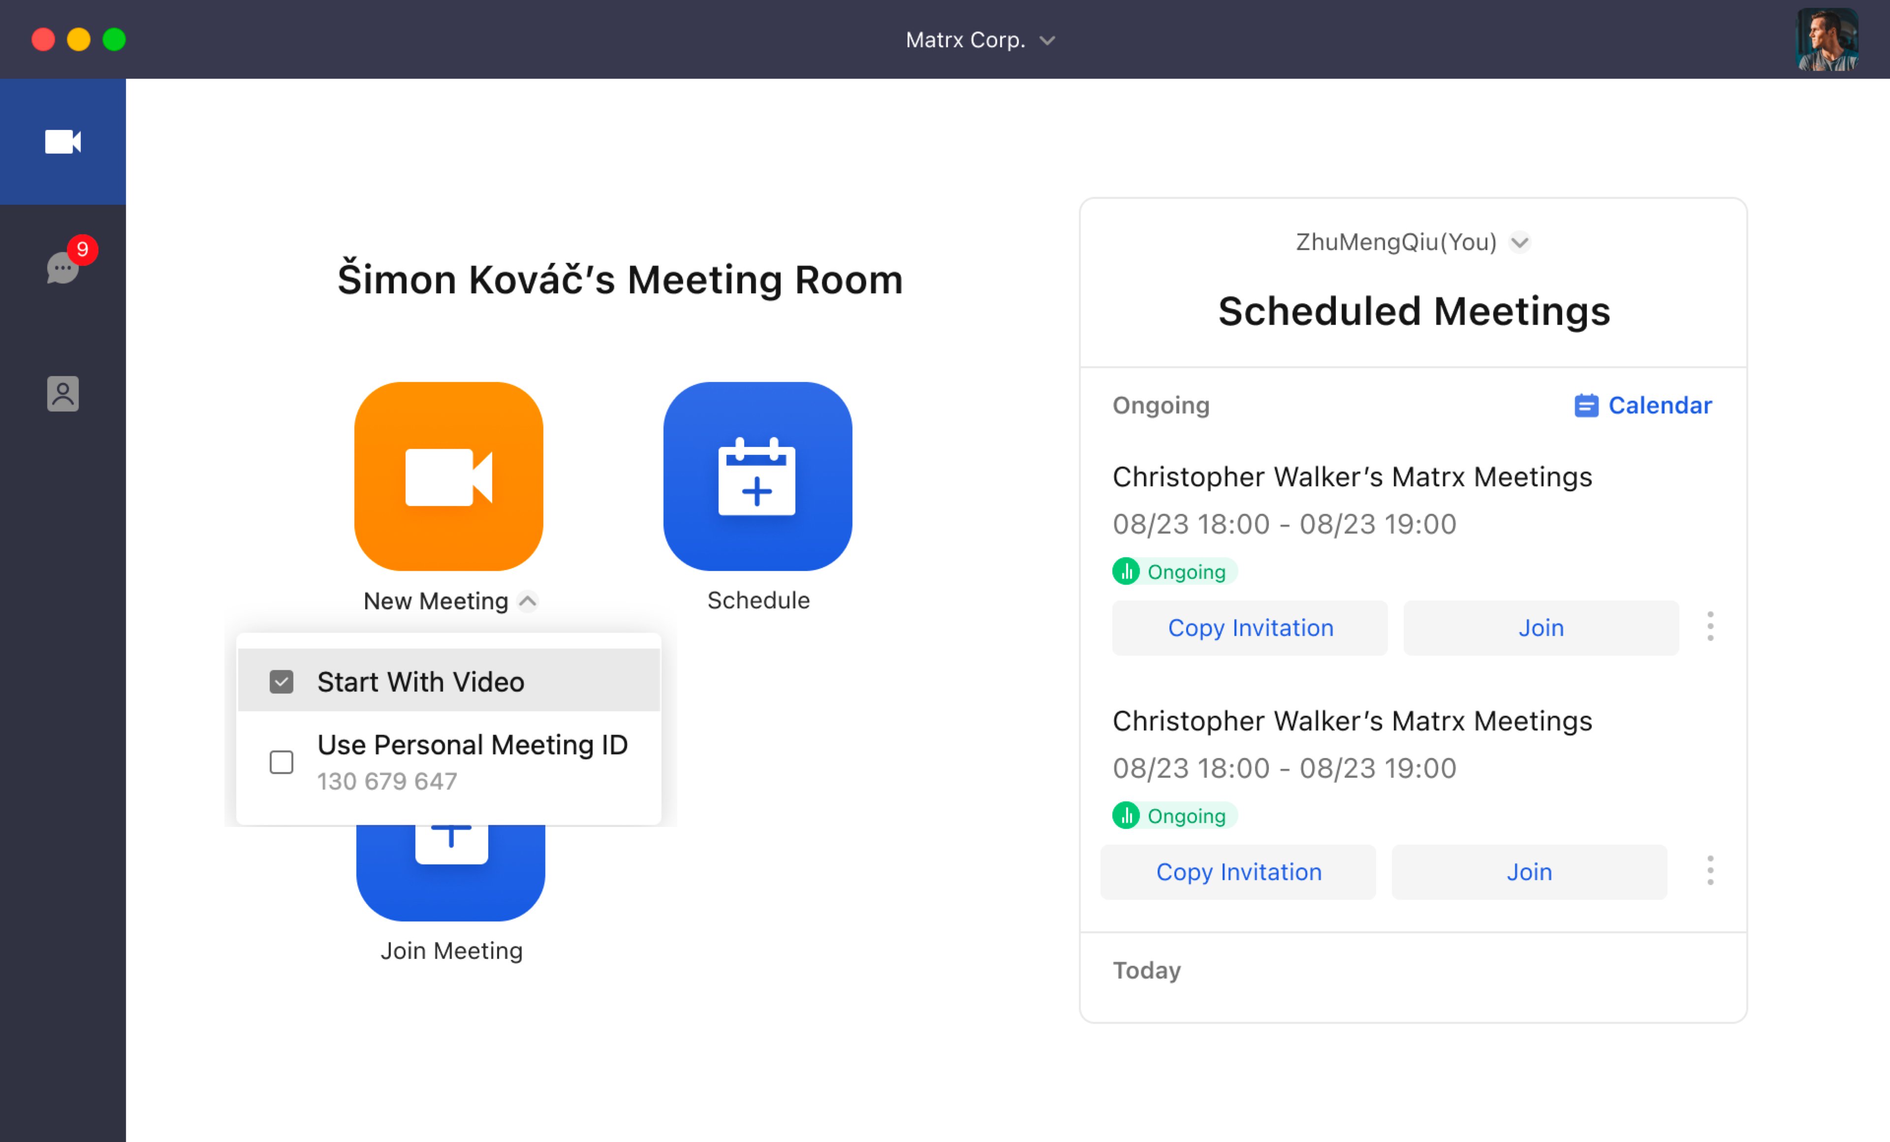Select the Meetings video camera sidebar icon
The image size is (1890, 1142).
click(x=63, y=142)
